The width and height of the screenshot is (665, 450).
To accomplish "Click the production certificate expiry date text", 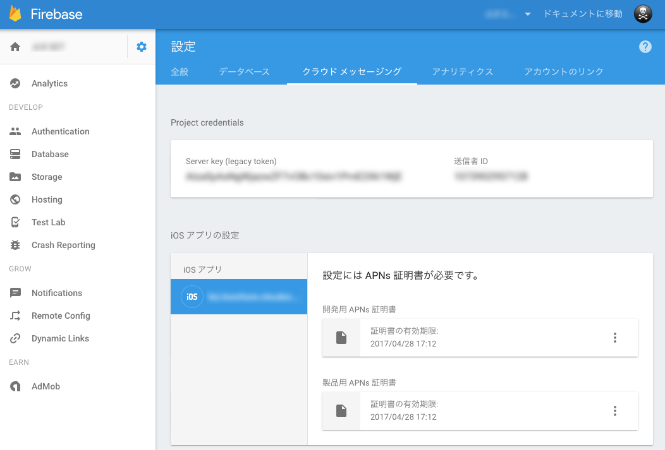I will click(403, 417).
